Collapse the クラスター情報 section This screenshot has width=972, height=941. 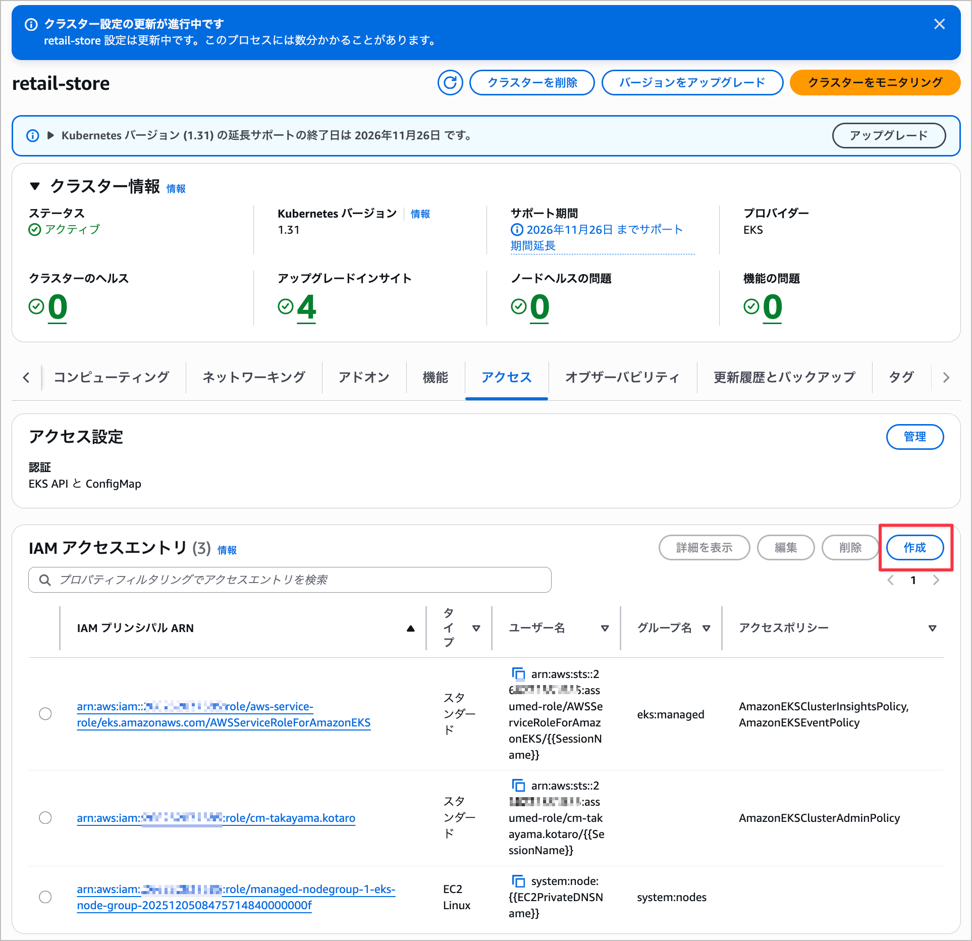(x=35, y=186)
